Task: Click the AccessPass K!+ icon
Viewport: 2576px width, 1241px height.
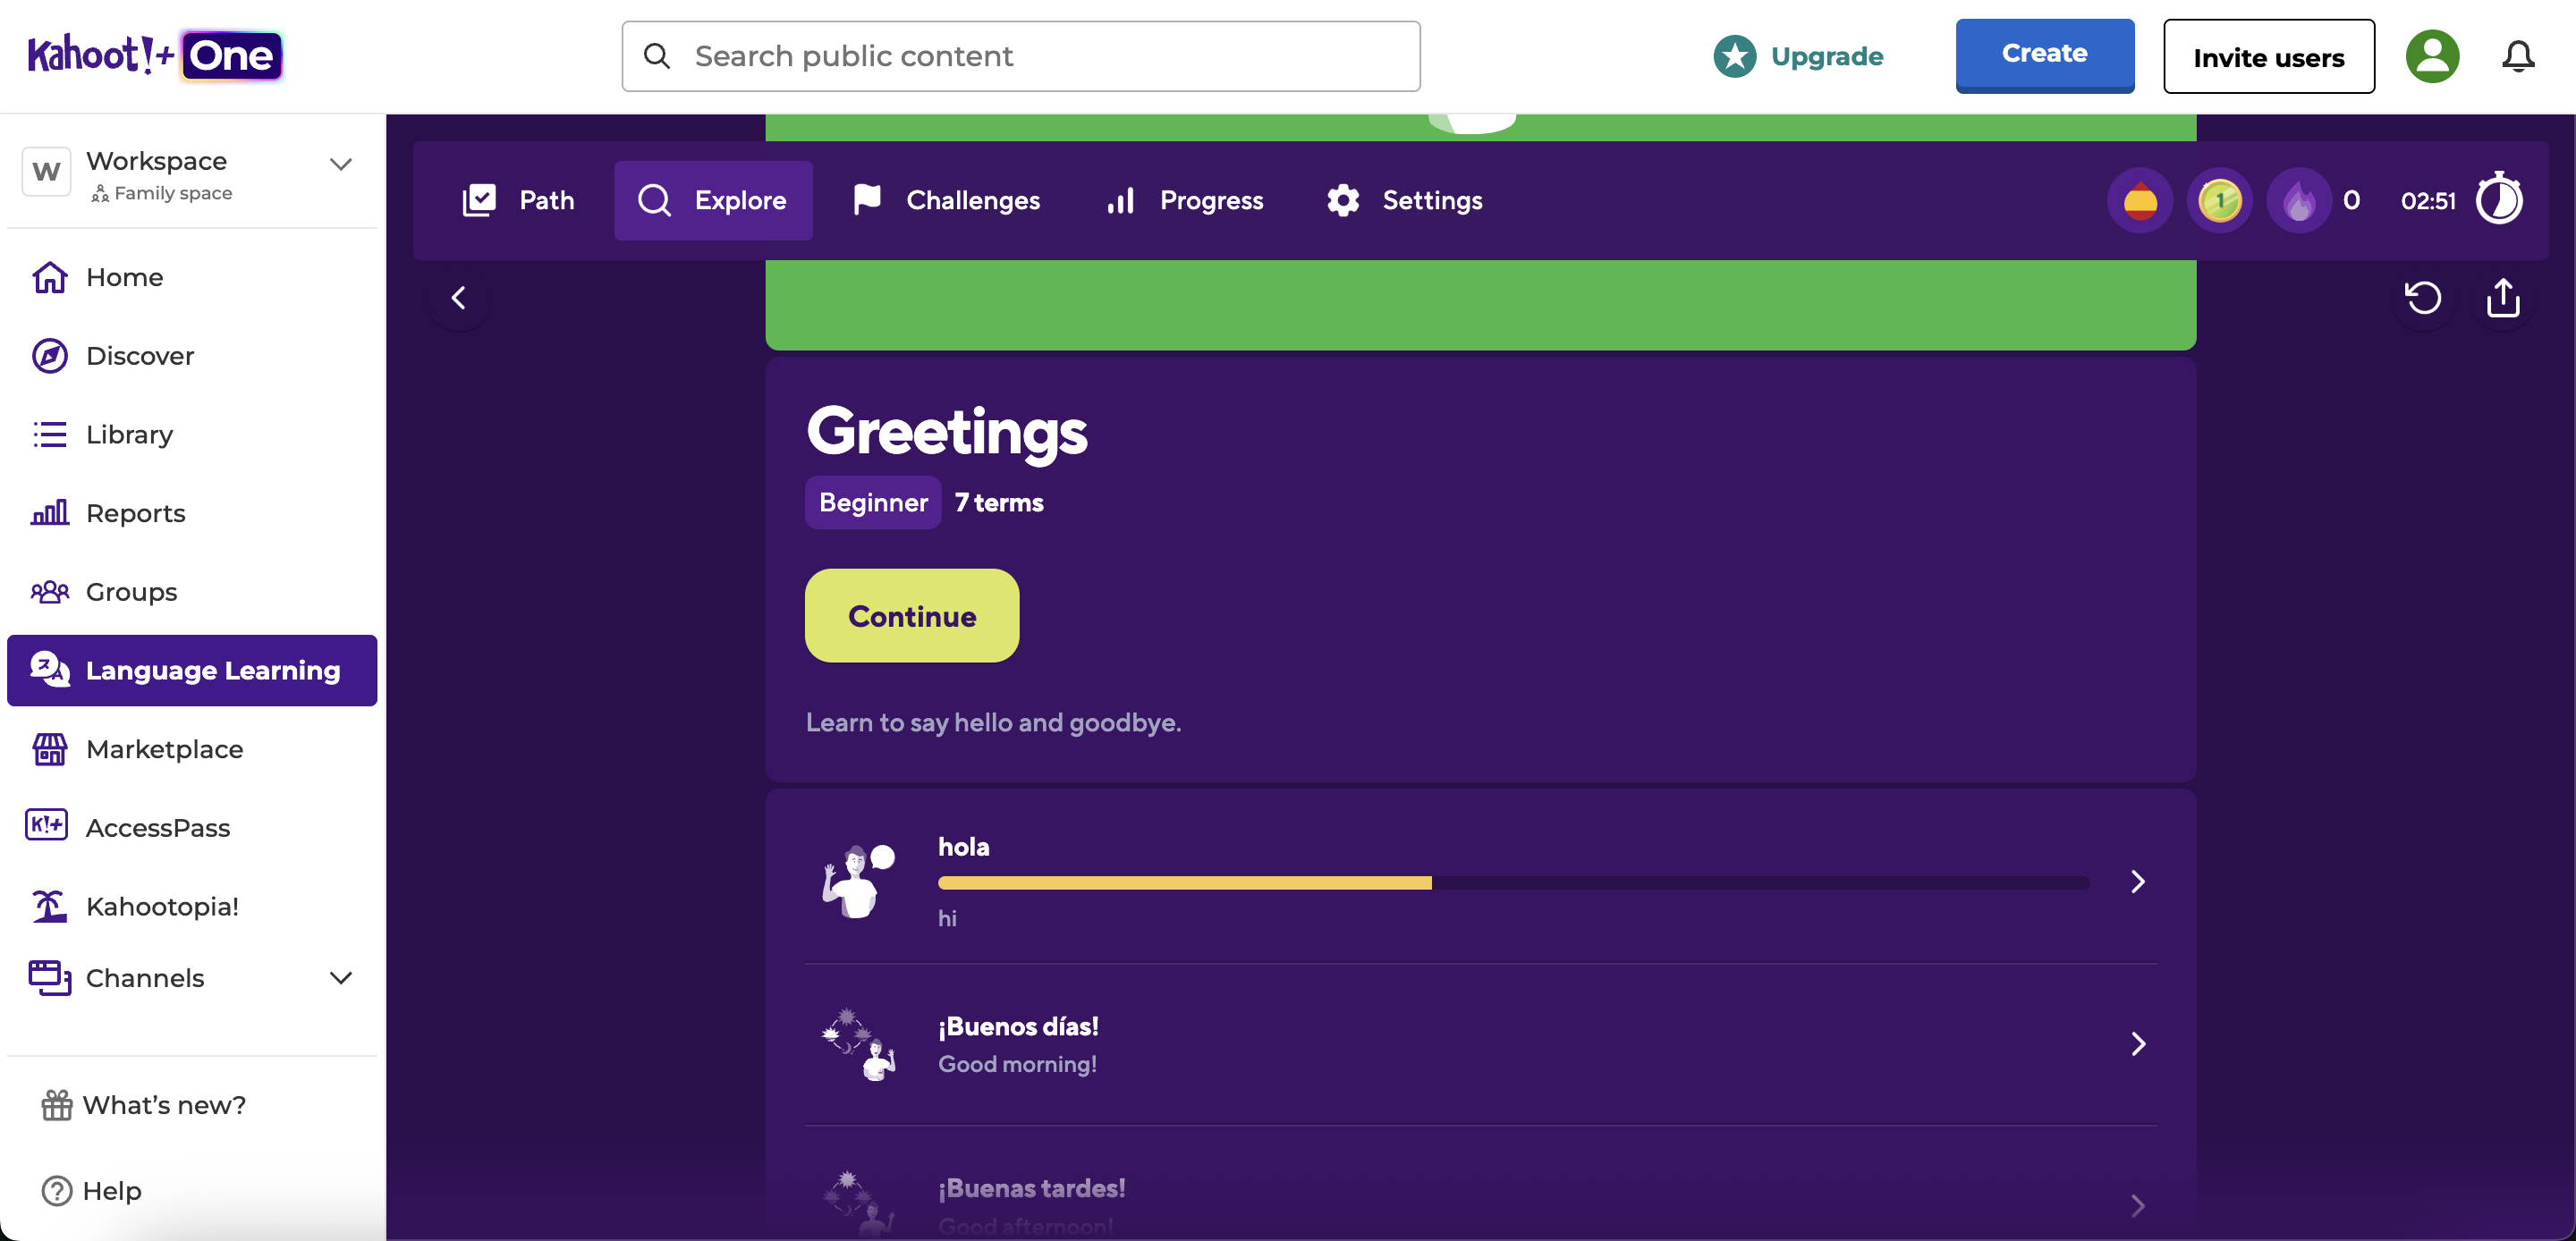Action: (x=46, y=826)
